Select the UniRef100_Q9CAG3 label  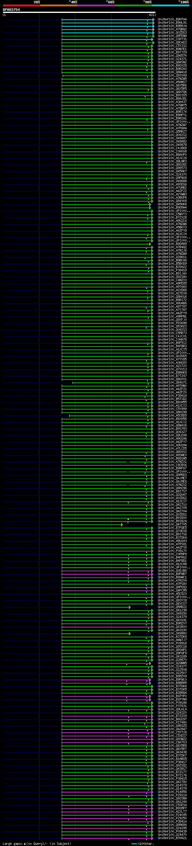pyautogui.click(x=172, y=42)
